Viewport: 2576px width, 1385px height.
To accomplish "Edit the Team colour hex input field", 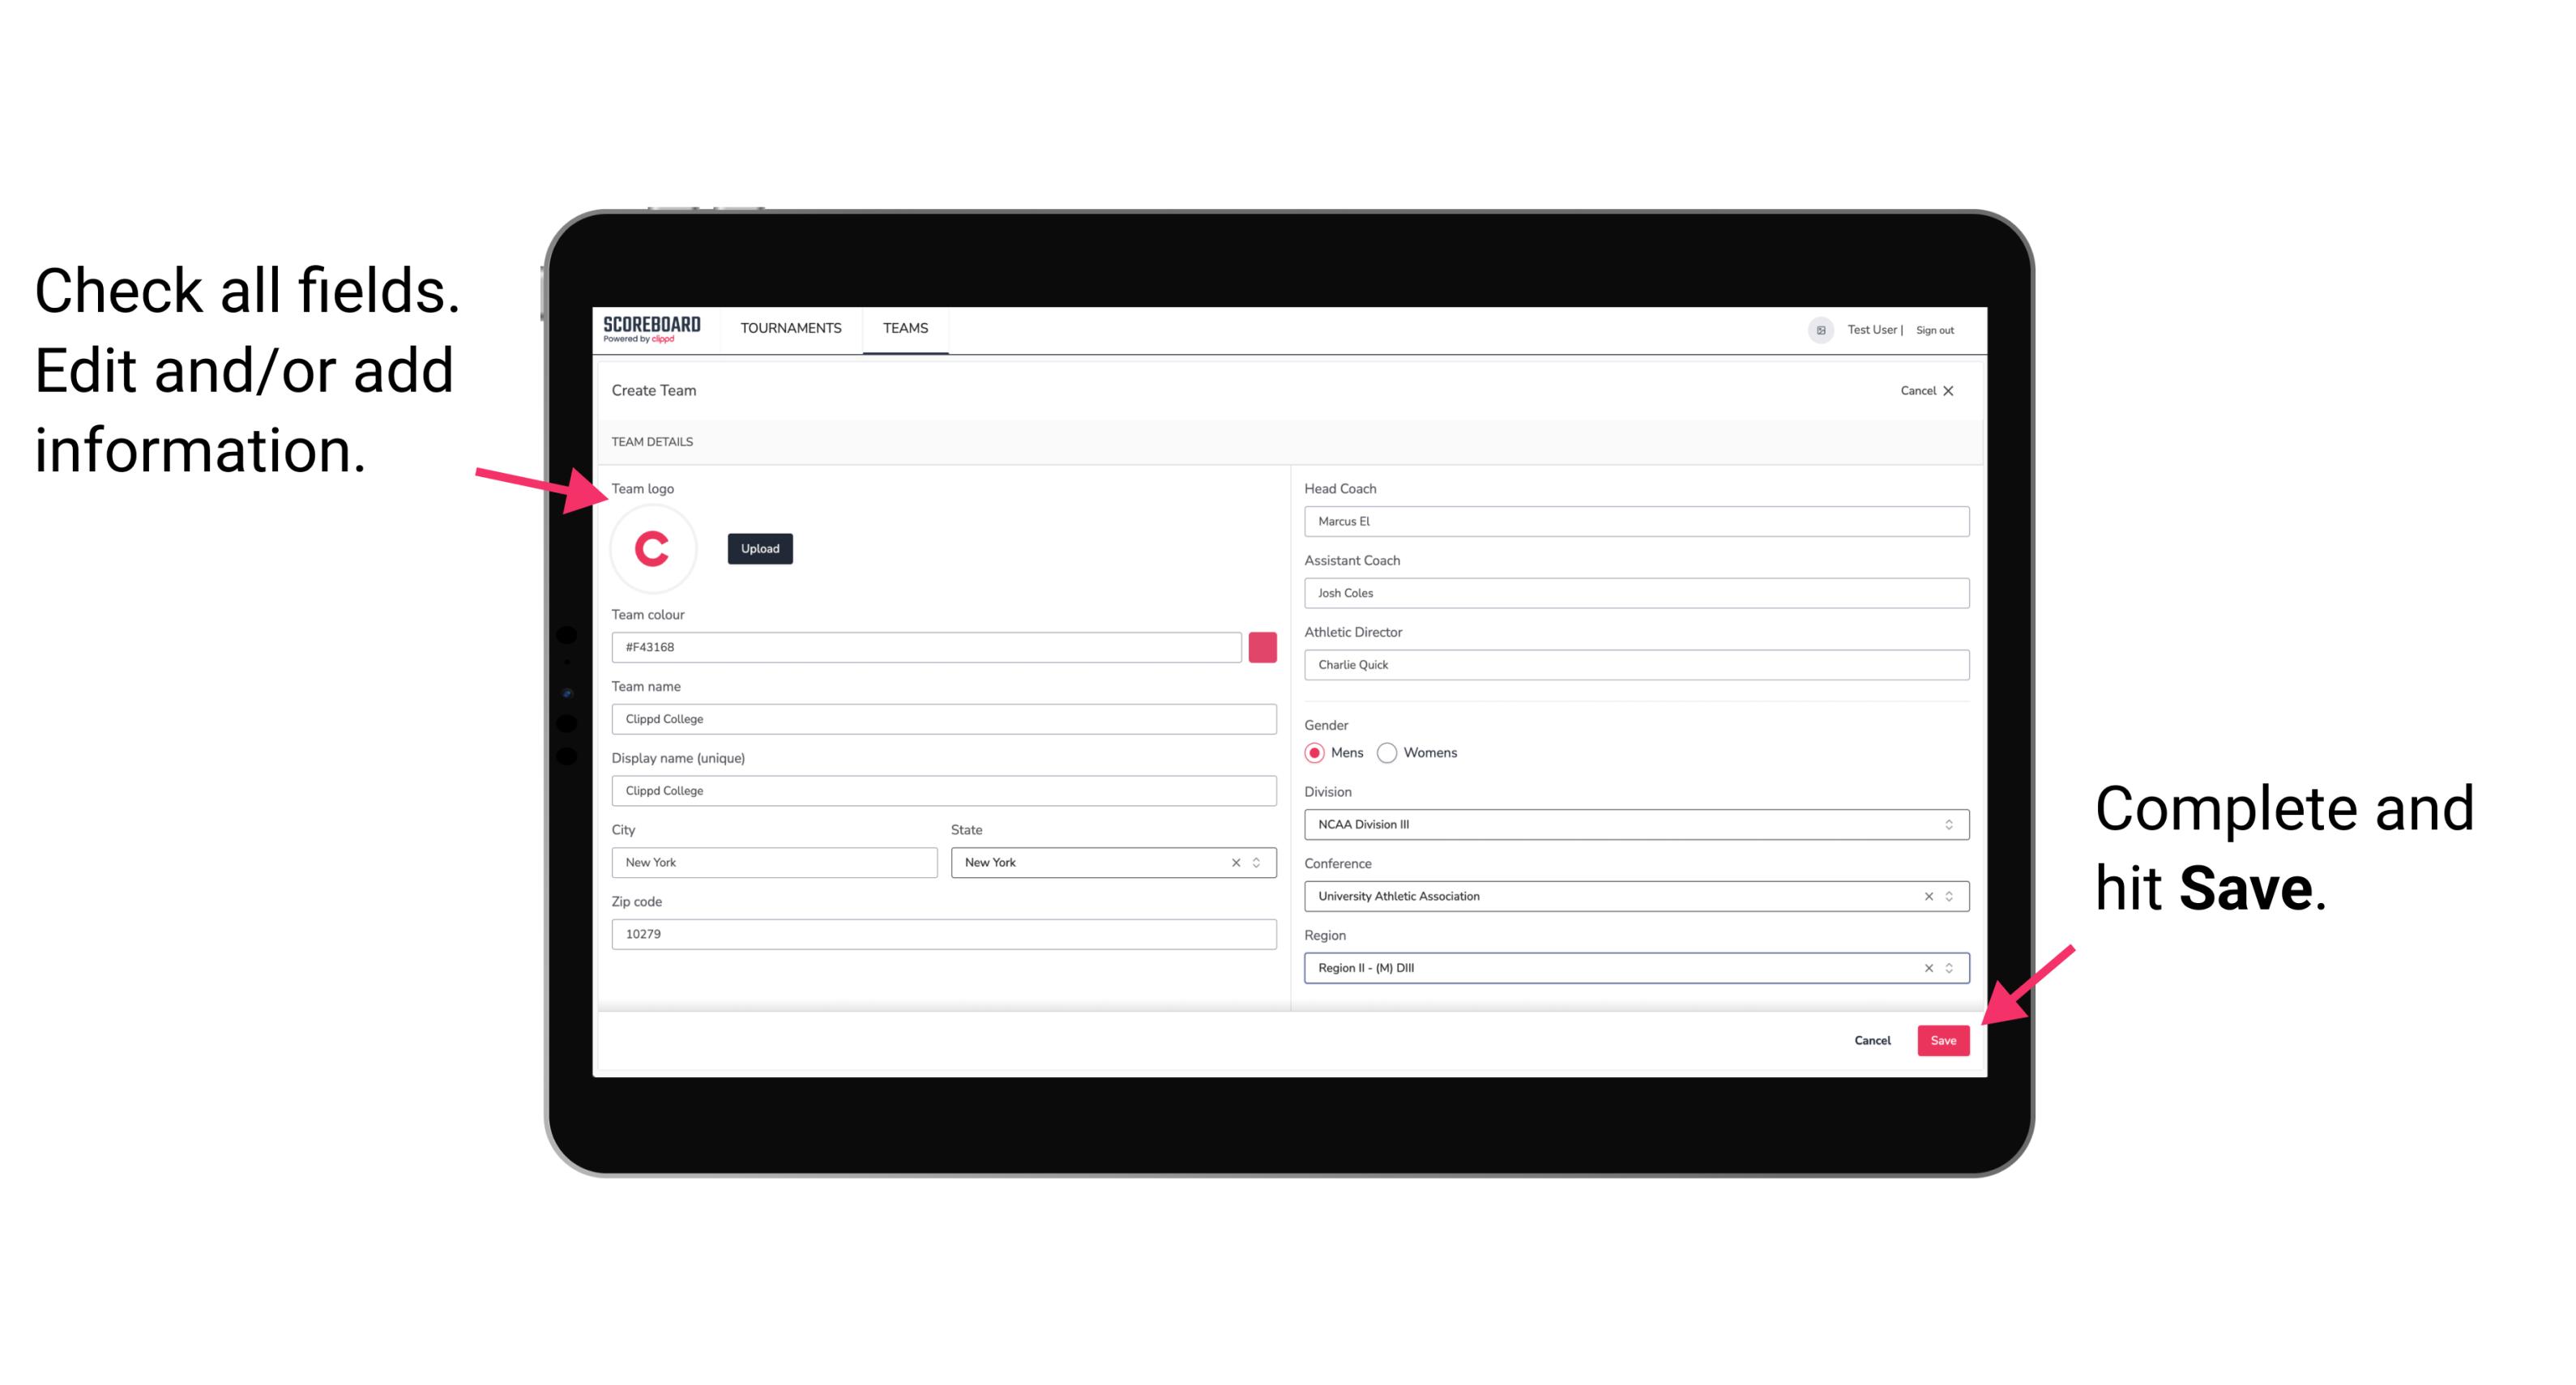I will [926, 646].
